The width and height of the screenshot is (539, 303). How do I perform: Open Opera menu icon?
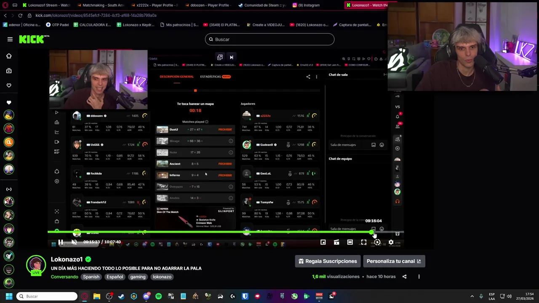tap(5, 5)
